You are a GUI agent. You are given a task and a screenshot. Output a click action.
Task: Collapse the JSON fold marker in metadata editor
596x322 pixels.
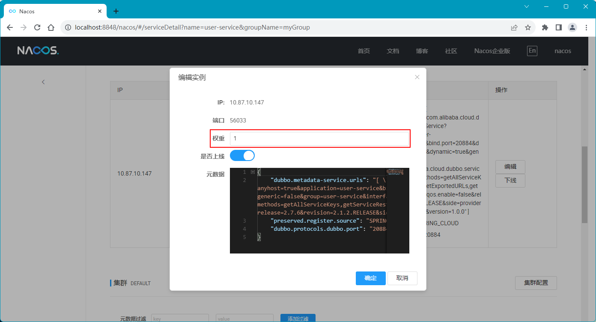coord(253,172)
